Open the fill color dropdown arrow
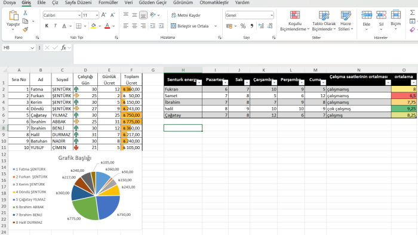The image size is (418, 235). coord(100,26)
